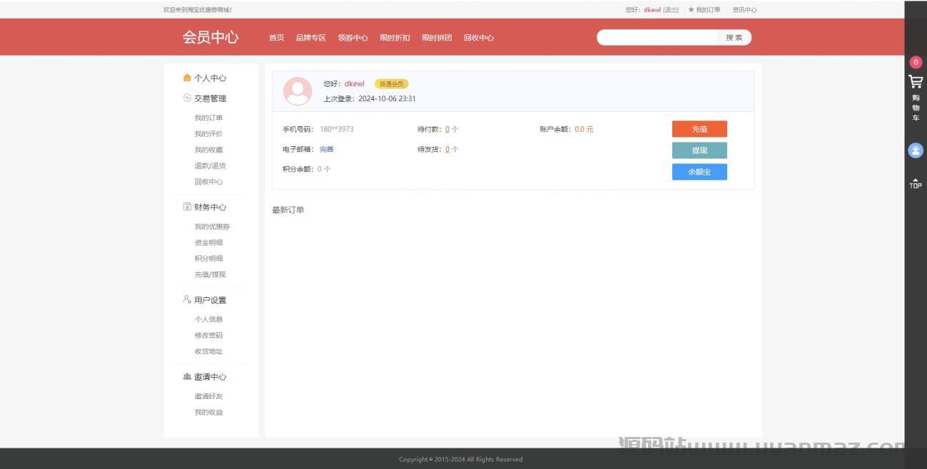The width and height of the screenshot is (927, 469).
Task: Go to 限时拼团 navigation item
Action: pos(436,38)
